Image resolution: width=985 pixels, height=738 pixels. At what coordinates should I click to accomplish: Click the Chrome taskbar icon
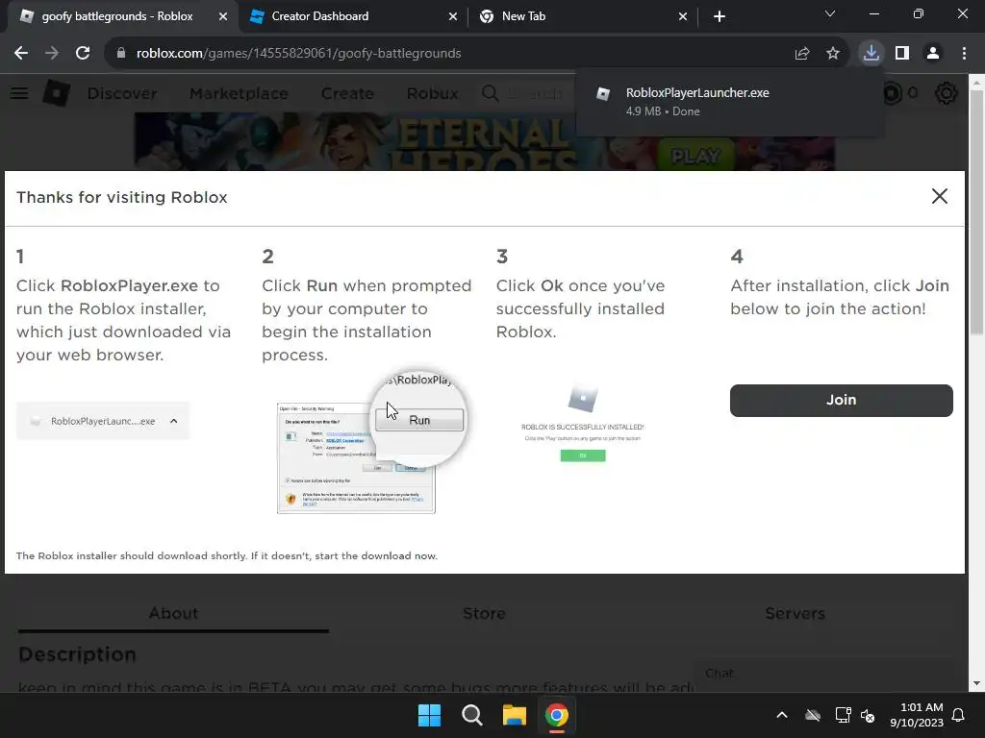click(x=557, y=715)
